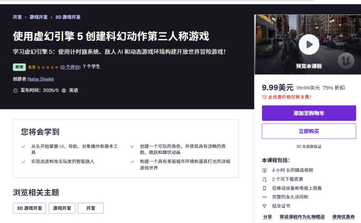Open the 3D 游戏开发 breadcrumb link
The height and width of the screenshot is (223, 361).
point(68,17)
